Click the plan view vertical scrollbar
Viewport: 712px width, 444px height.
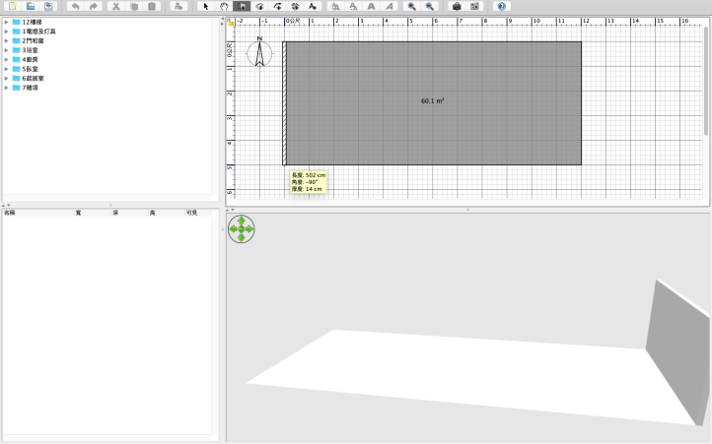705,79
